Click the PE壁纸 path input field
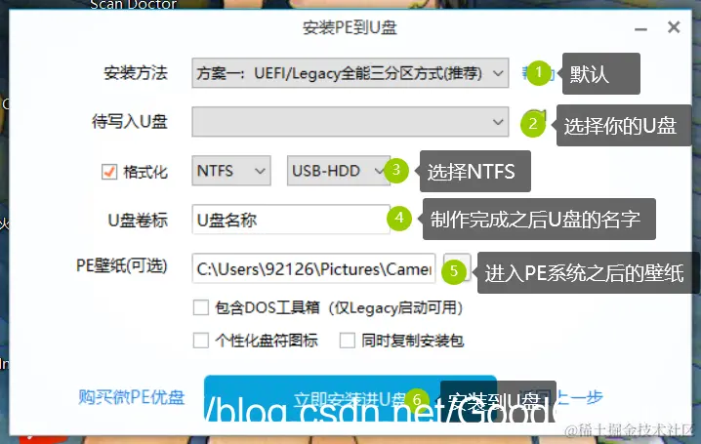The image size is (701, 444). coord(313,268)
